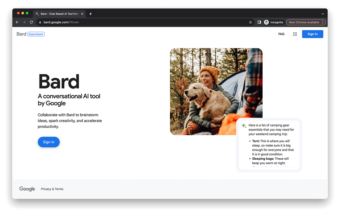Open the Chrome three-dot menu

pyautogui.click(x=323, y=22)
